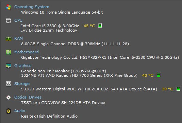Click the green hard drive temperature indicator
The height and width of the screenshot is (123, 182).
pyautogui.click(x=178, y=89)
